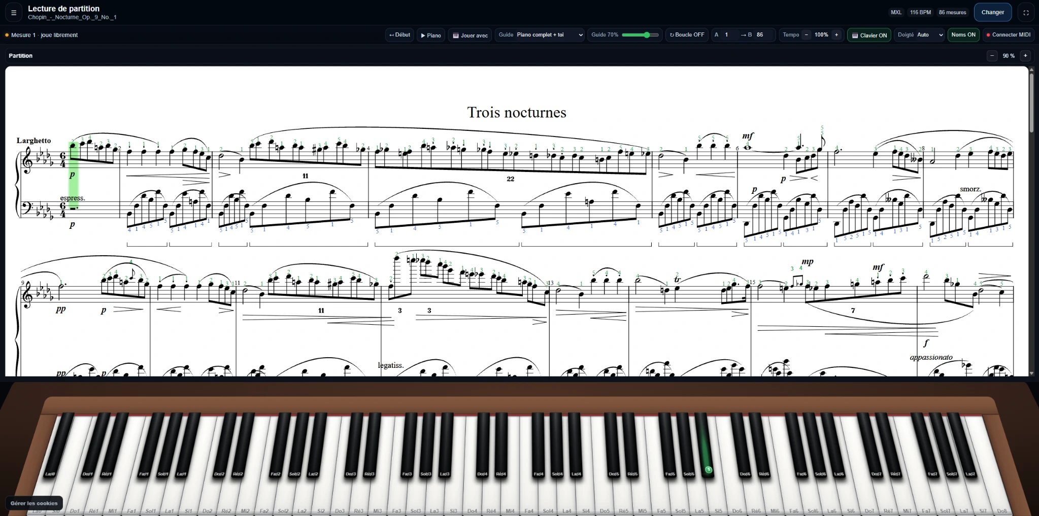Click Connecter MIDI button

pyautogui.click(x=1008, y=35)
